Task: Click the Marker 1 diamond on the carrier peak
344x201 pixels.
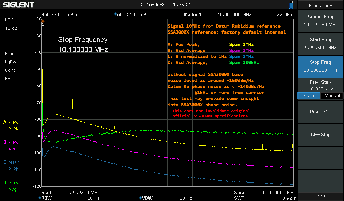Action: point(43,21)
